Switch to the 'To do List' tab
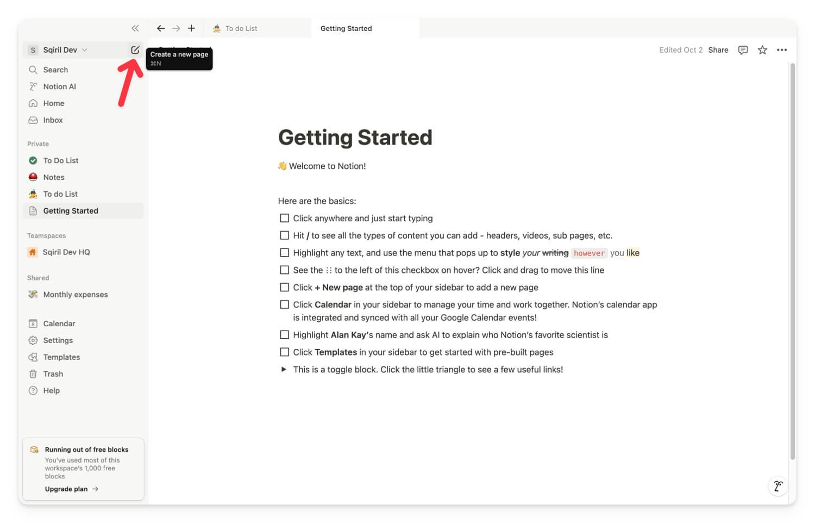 tap(258, 28)
